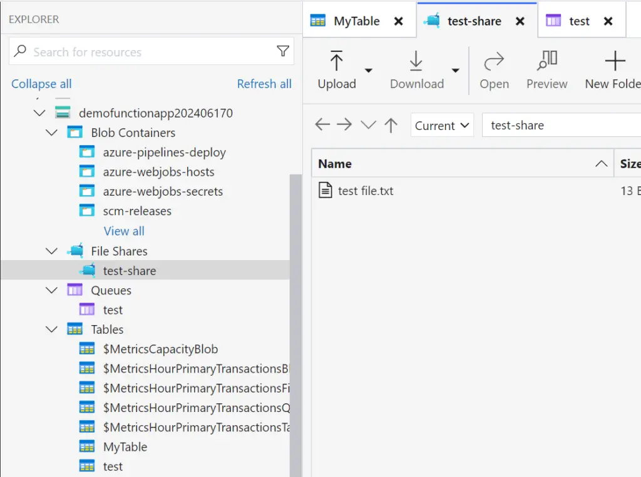Open the navigation history chevron

(368, 124)
